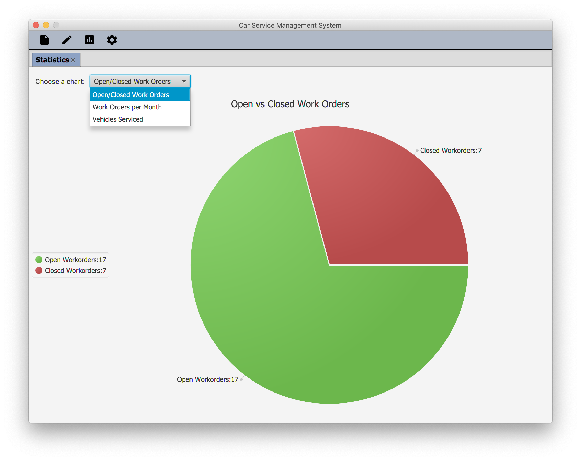Choose Vehicles Serviced option

coord(140,119)
